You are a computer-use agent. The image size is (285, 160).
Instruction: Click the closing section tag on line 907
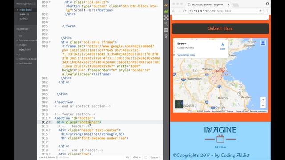point(64,102)
